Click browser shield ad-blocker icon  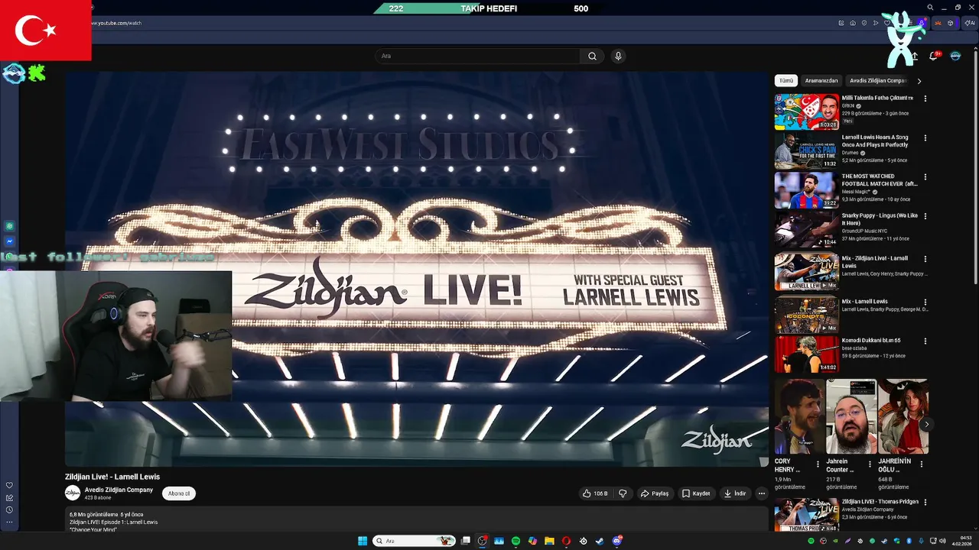click(864, 23)
